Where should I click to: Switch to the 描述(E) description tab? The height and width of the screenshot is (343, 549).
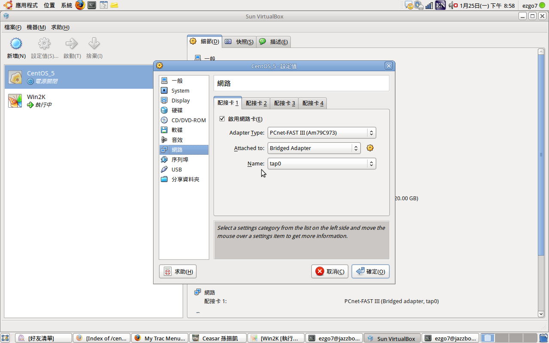click(274, 42)
